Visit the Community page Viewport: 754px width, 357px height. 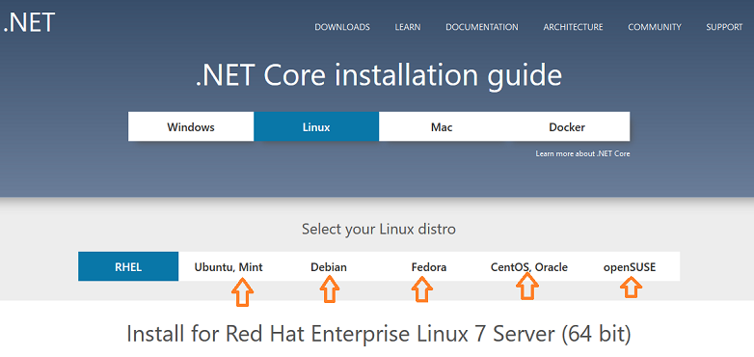(x=655, y=27)
